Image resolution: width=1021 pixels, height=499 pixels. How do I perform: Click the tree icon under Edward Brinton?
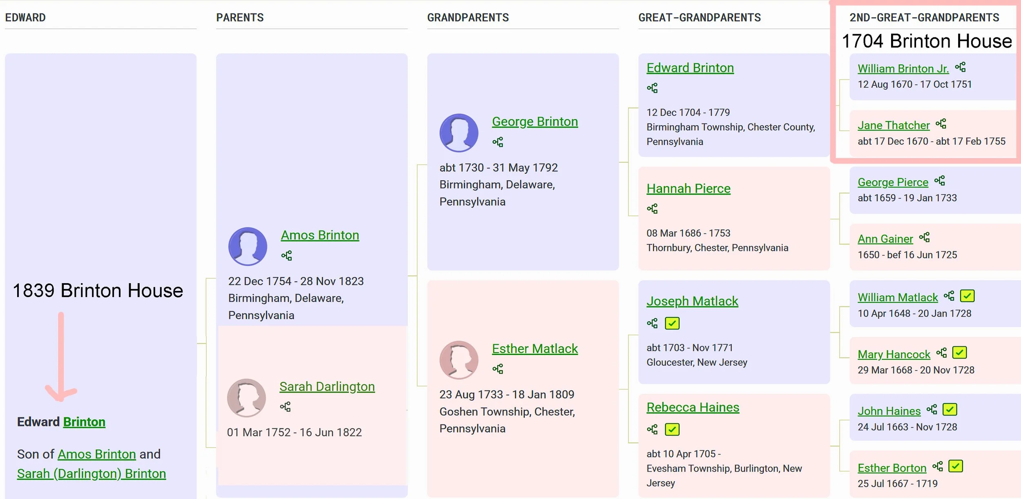click(x=652, y=88)
